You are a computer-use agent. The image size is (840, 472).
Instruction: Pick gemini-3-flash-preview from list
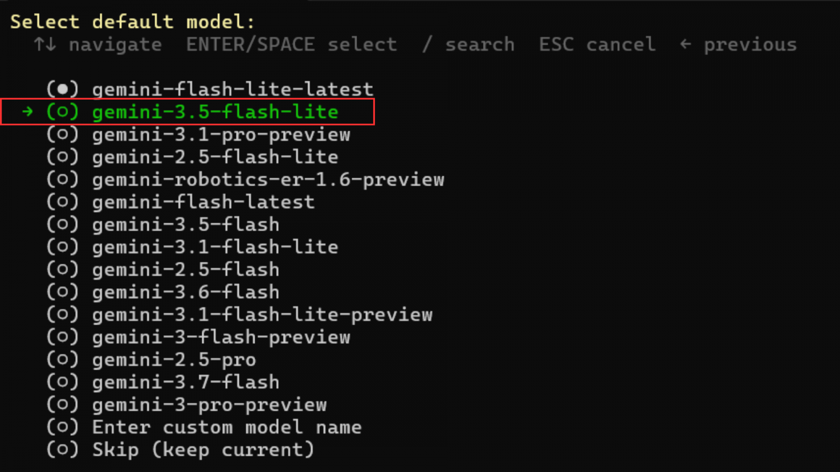[198, 337]
